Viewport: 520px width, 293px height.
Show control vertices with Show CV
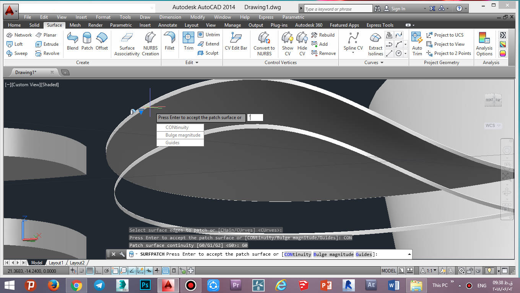pos(288,44)
